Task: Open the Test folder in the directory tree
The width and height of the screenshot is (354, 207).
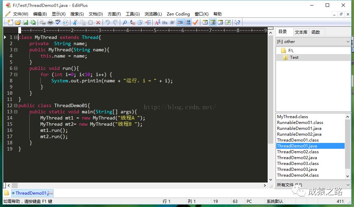Action: (x=294, y=58)
